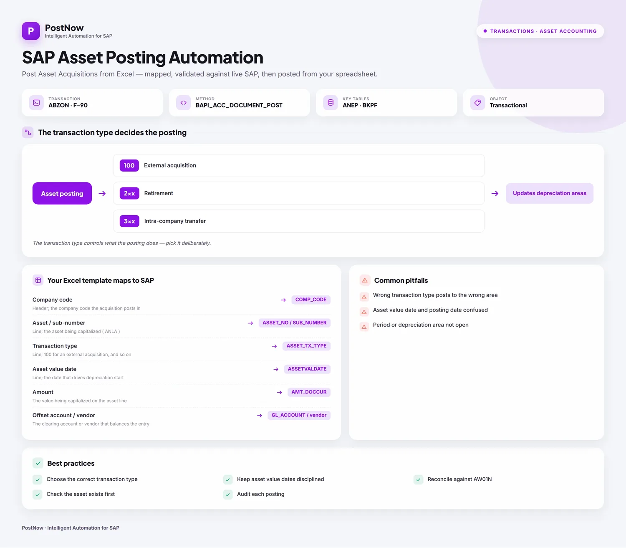Image resolution: width=626 pixels, height=548 pixels.
Task: Click check icon for Choose the correct transaction type
Action: coord(38,479)
